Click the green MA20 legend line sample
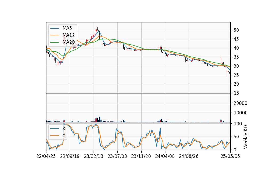Image resolution: width=256 pixels, height=184 pixels. point(54,42)
